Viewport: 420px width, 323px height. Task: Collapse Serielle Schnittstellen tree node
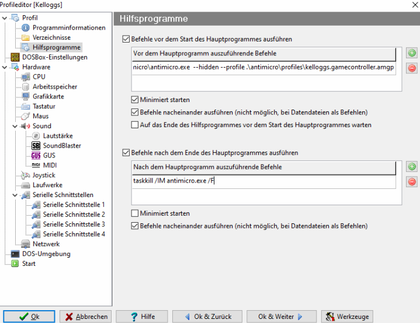point(15,195)
